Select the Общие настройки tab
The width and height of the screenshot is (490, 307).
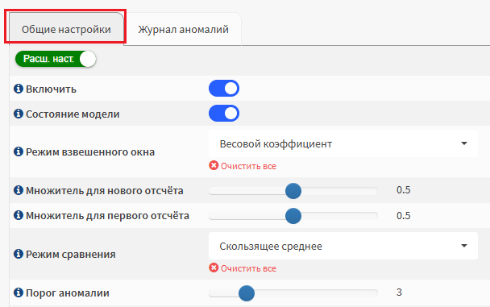[x=66, y=29]
